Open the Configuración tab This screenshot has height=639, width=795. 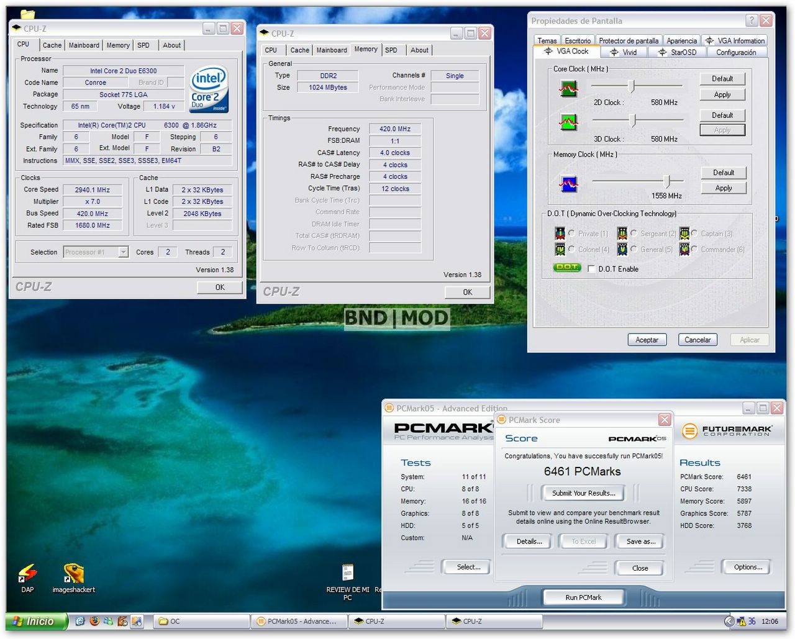coord(736,52)
